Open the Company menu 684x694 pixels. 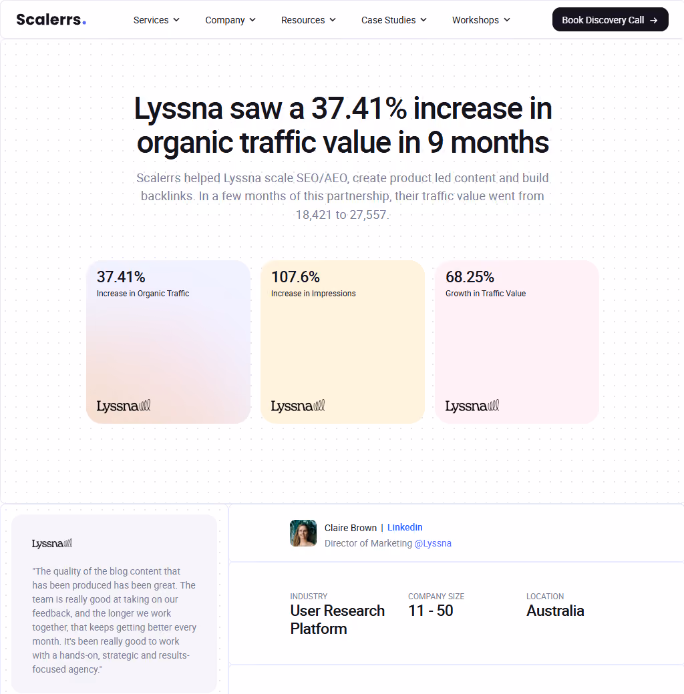[x=230, y=20]
